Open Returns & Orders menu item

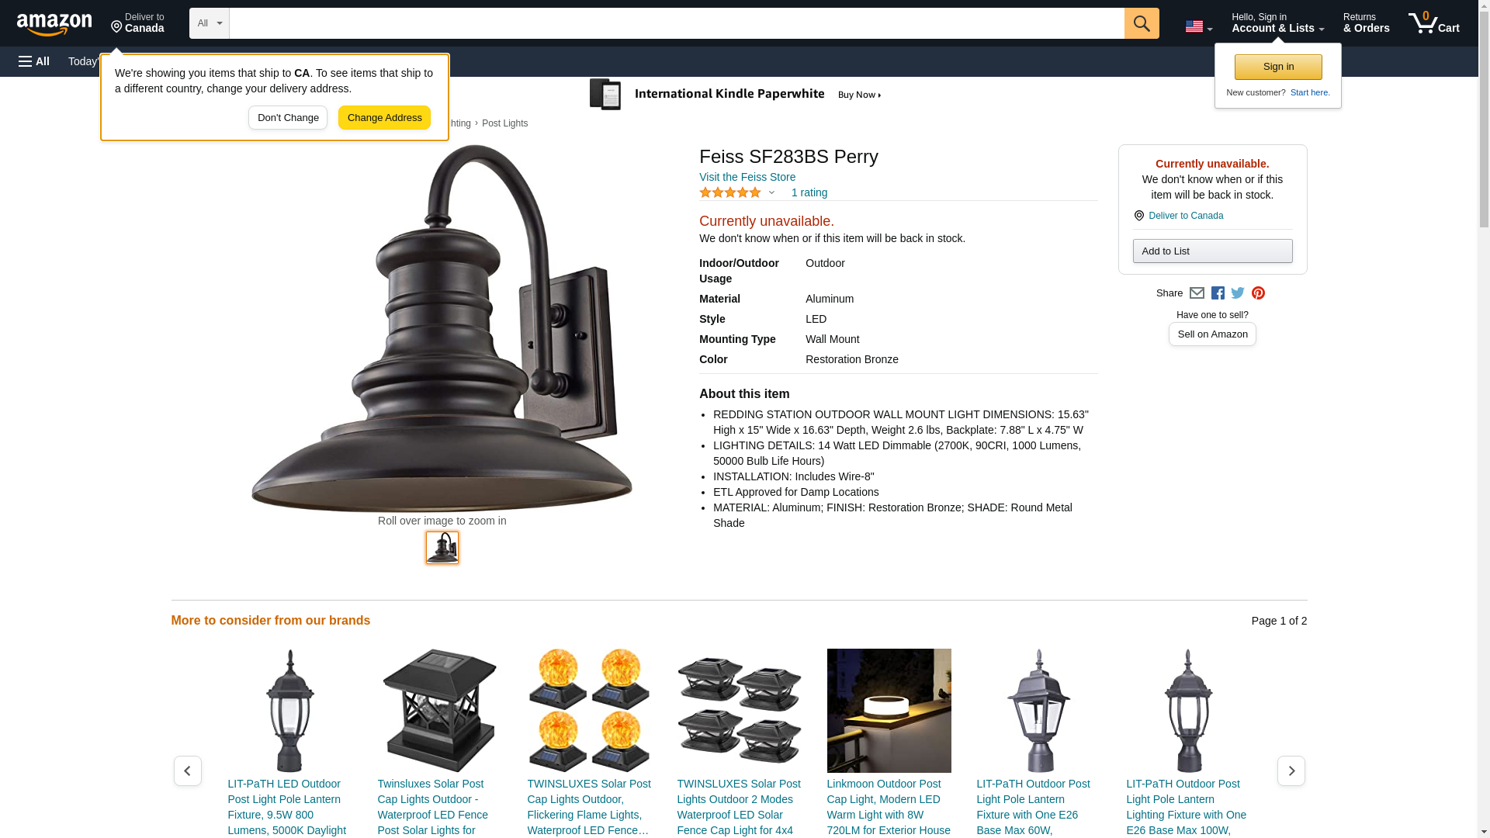coord(1367,23)
